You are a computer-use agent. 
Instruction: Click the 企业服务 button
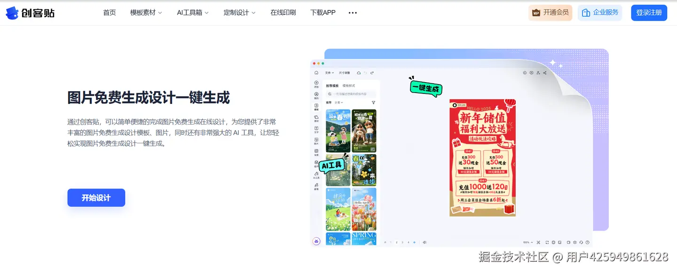click(x=600, y=13)
